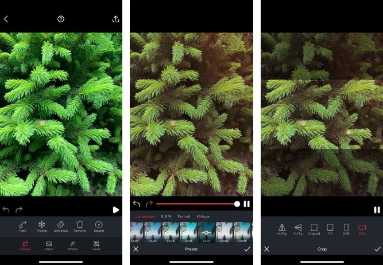The image size is (383, 265).
Task: Switch to the Filters tab
Action: 49,246
